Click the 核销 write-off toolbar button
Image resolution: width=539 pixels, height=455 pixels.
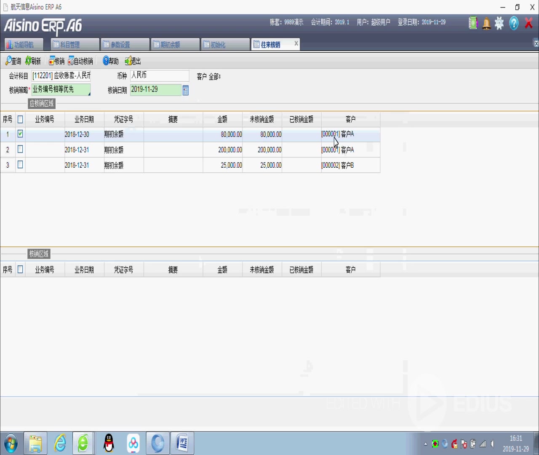point(56,61)
